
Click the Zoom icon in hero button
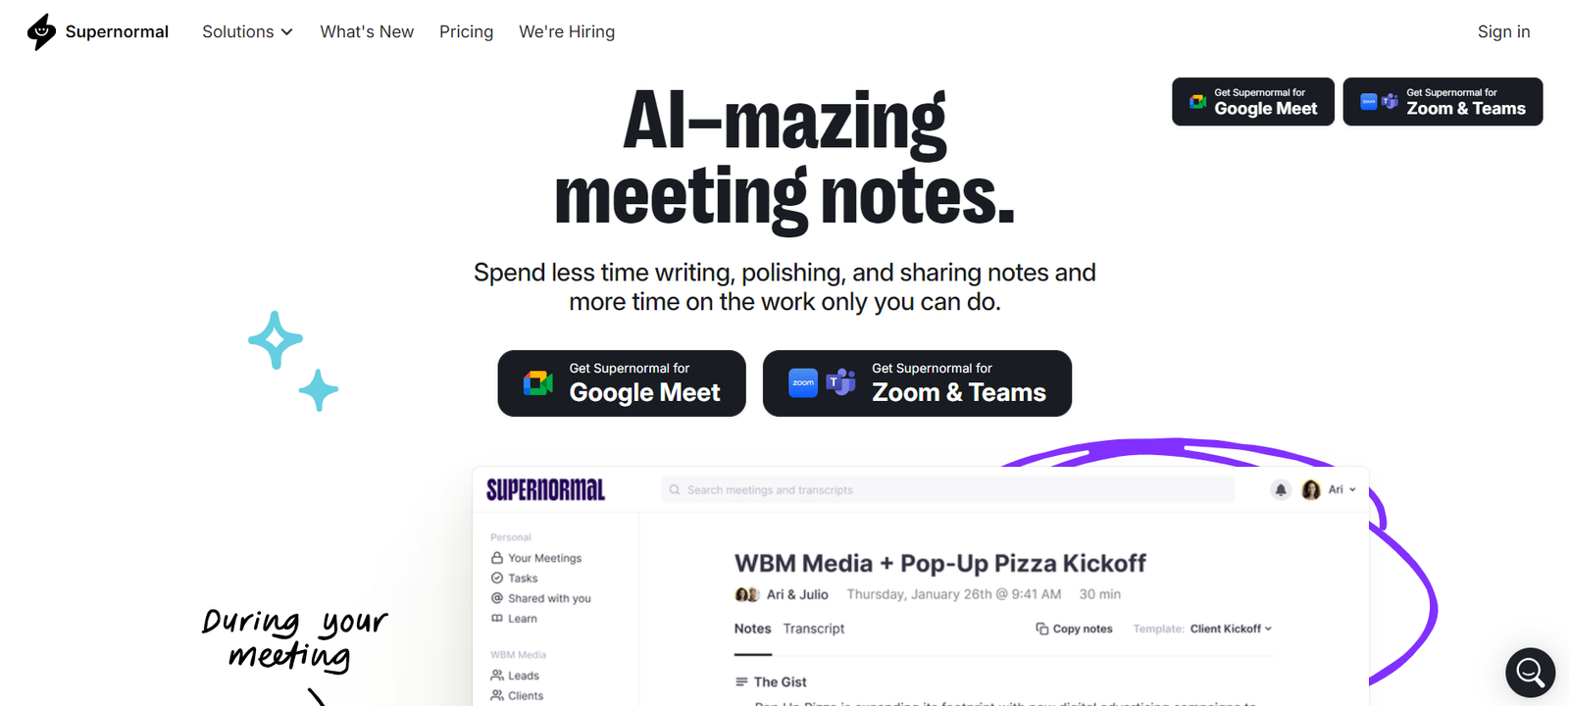803,383
